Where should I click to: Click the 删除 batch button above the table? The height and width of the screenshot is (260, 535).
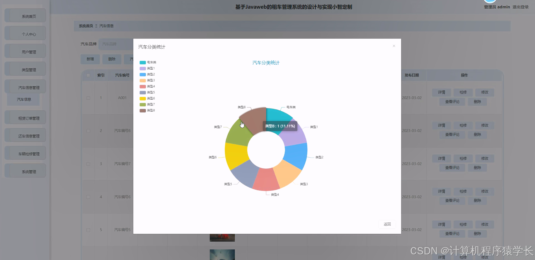click(x=112, y=59)
